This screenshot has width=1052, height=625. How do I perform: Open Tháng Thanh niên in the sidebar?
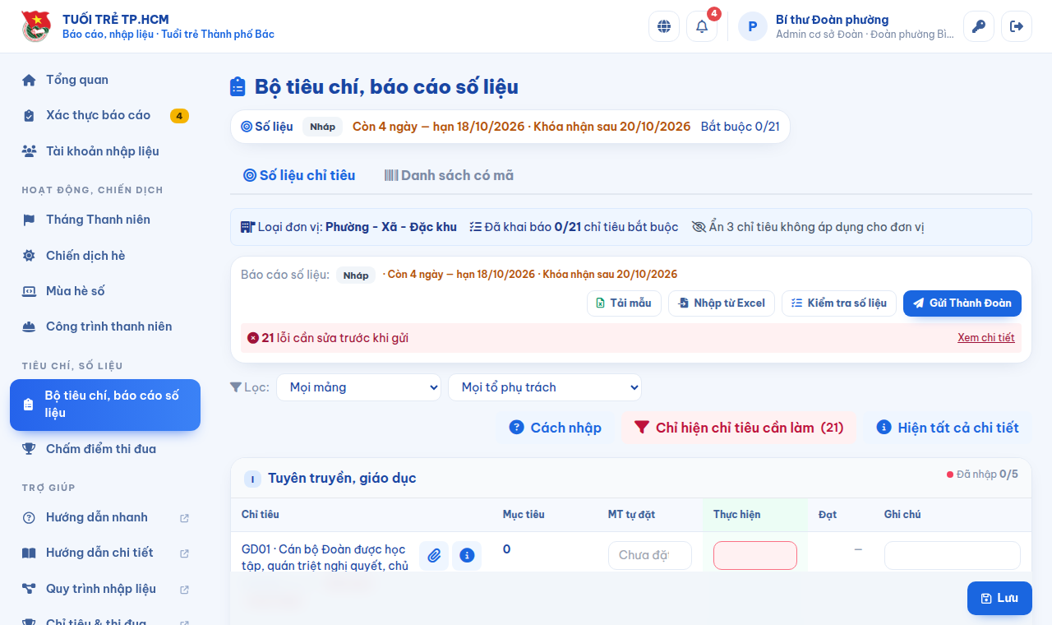[x=105, y=220]
